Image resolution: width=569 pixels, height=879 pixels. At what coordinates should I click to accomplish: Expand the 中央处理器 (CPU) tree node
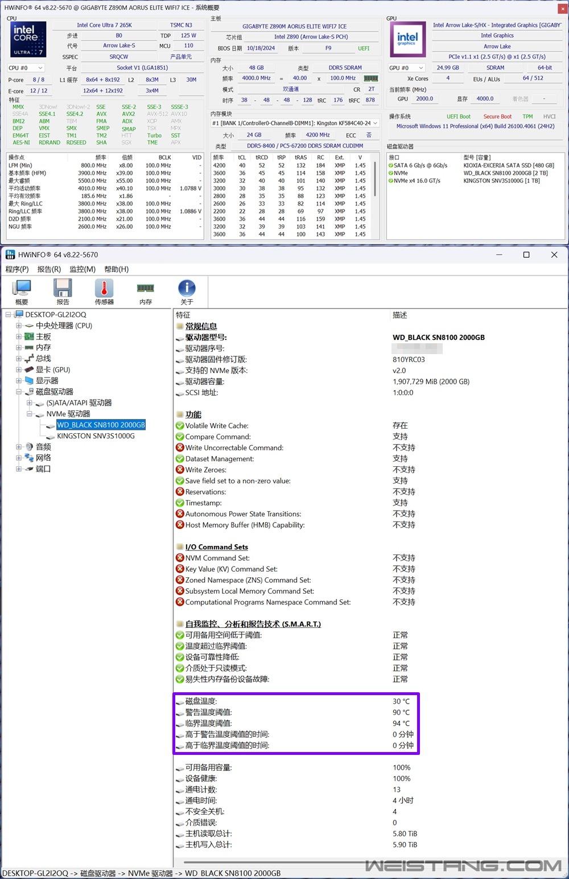pyautogui.click(x=19, y=326)
